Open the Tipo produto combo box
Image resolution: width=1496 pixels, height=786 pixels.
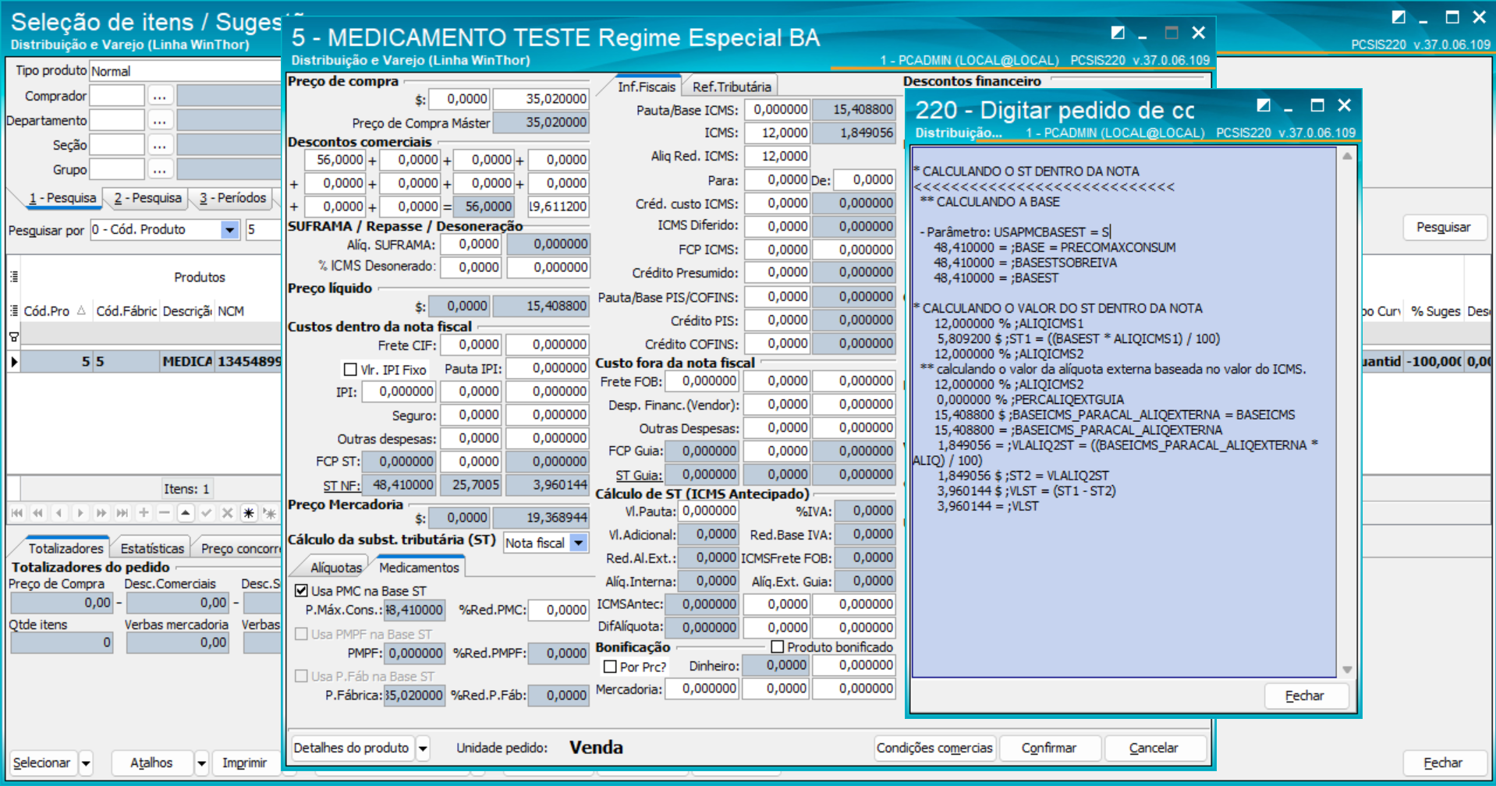(185, 71)
